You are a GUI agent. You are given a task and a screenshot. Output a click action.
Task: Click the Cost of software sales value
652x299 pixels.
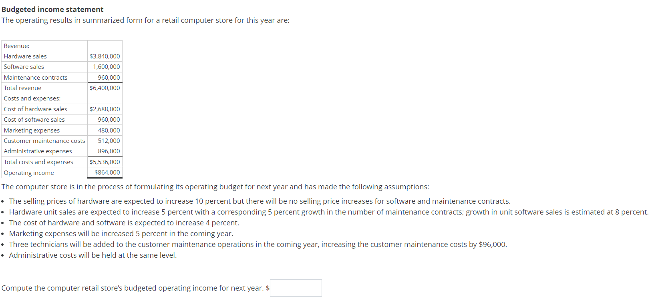tap(110, 119)
